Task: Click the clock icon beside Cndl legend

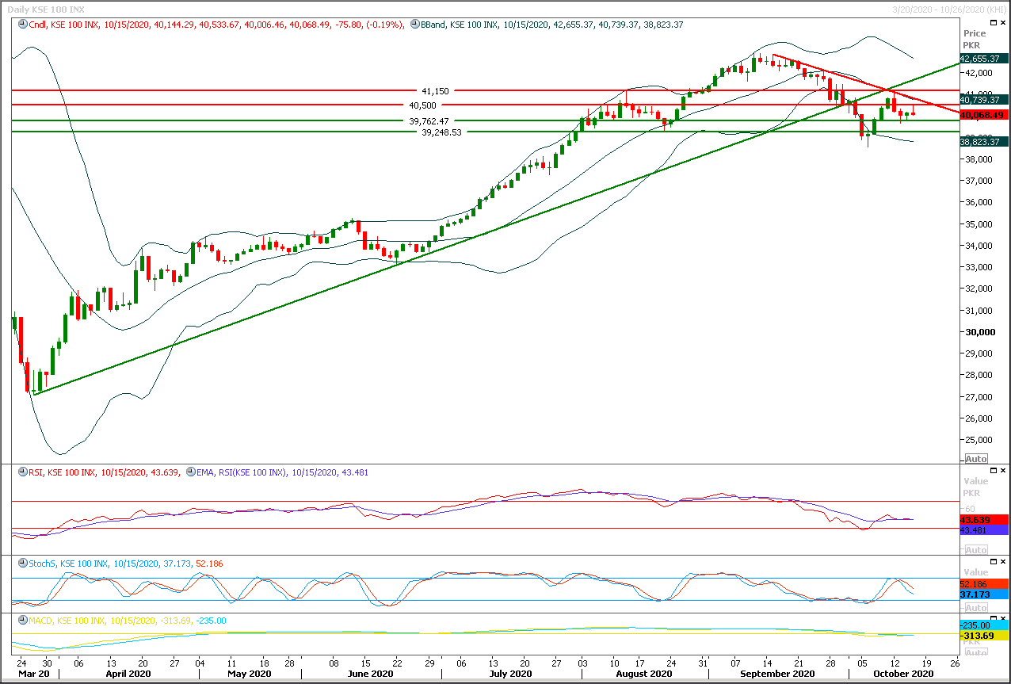Action: coord(22,25)
